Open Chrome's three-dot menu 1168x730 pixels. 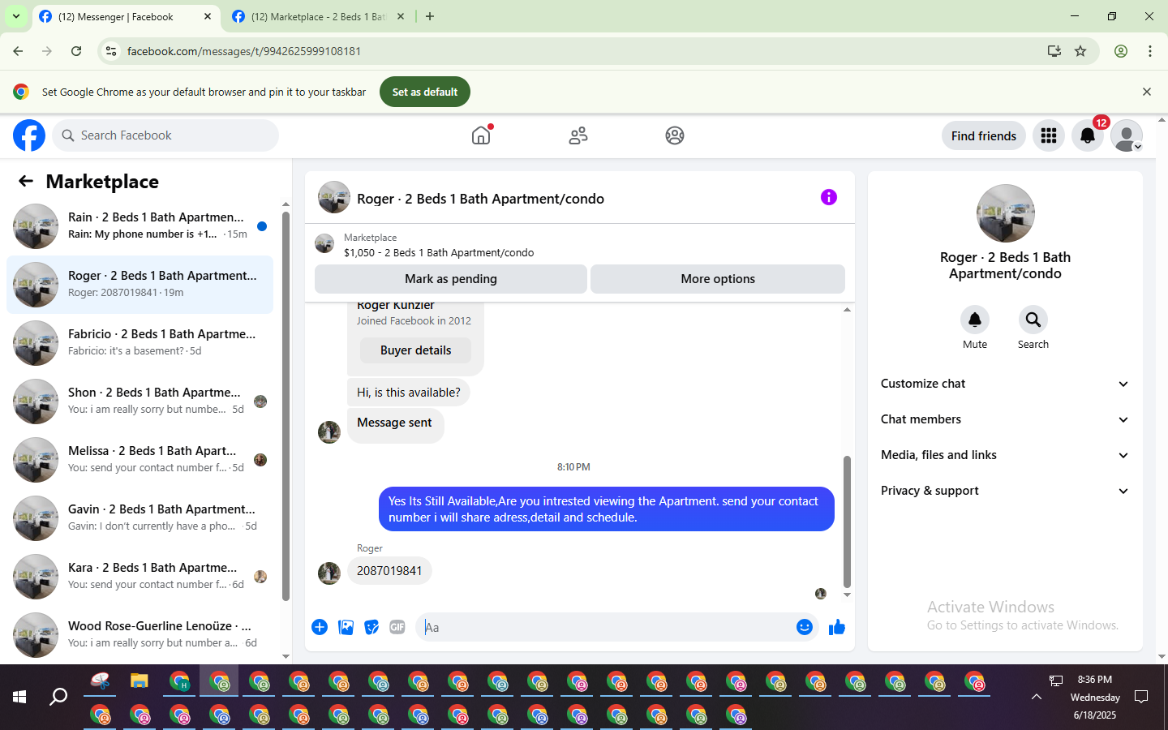[x=1150, y=51]
